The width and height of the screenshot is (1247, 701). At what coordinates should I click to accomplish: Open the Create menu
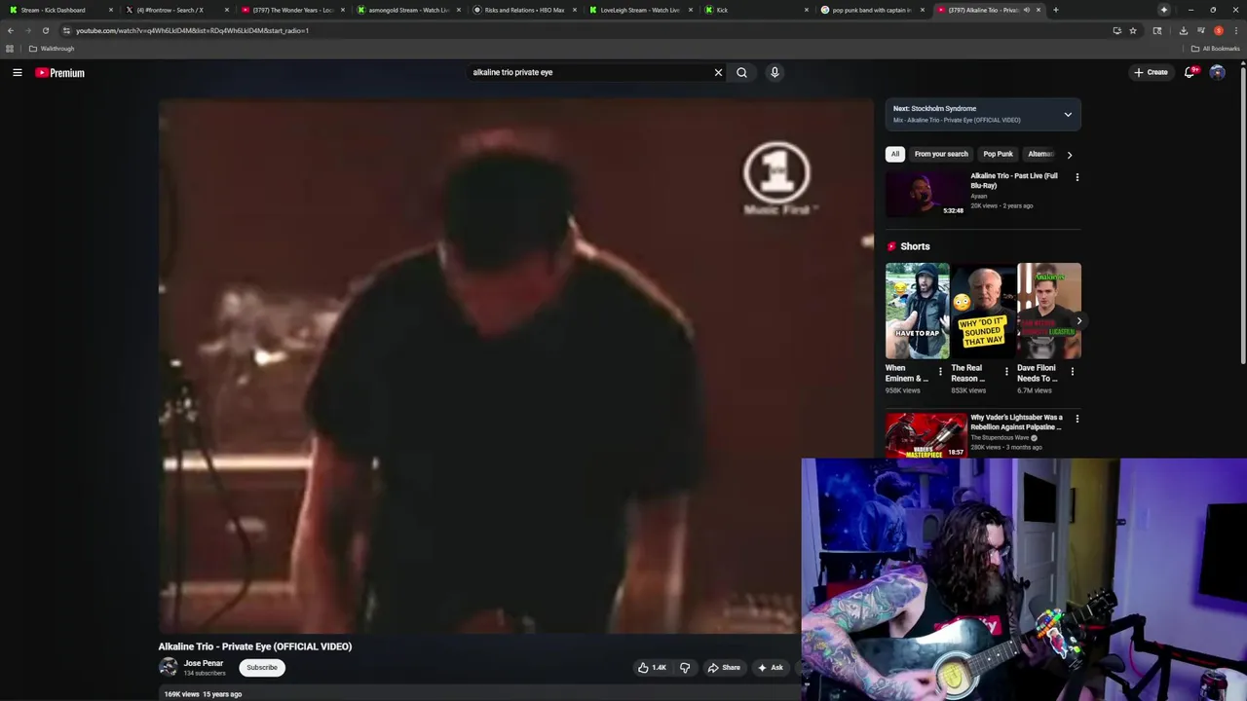pos(1151,72)
